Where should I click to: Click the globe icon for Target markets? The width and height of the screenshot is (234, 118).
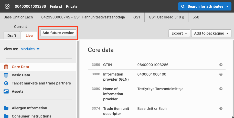[6, 83]
